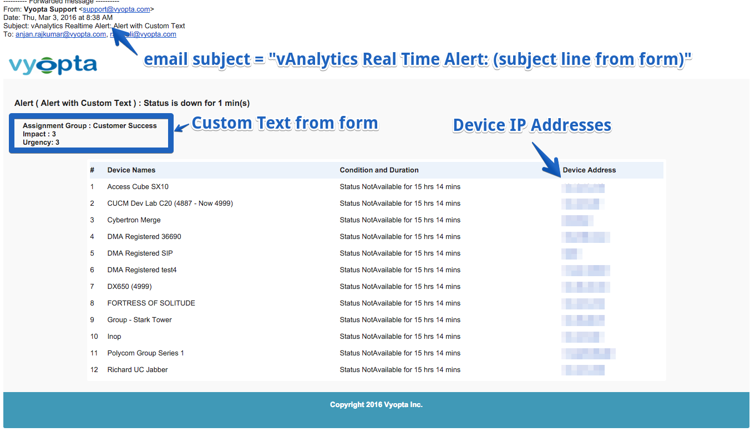Click the Impact : 3 line
The width and height of the screenshot is (750, 432).
39,134
